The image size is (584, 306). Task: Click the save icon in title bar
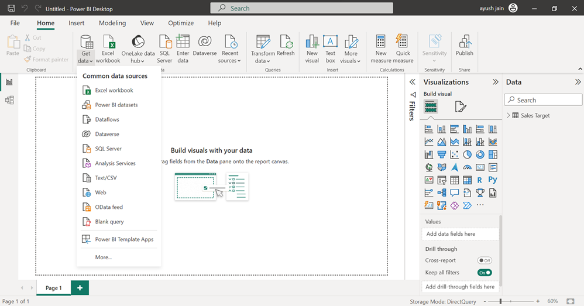pos(11,8)
